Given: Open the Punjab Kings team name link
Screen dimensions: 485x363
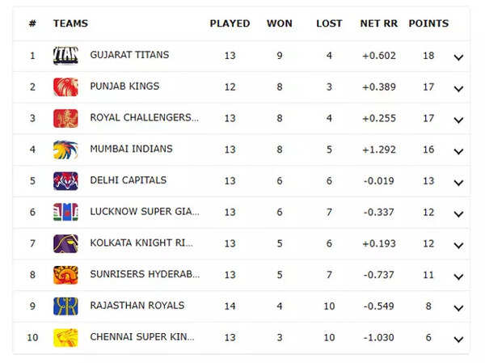Looking at the screenshot, I should point(124,87).
